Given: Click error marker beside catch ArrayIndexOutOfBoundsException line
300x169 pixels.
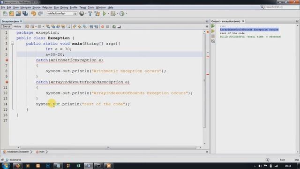Looking at the screenshot, I should [x=7, y=82].
